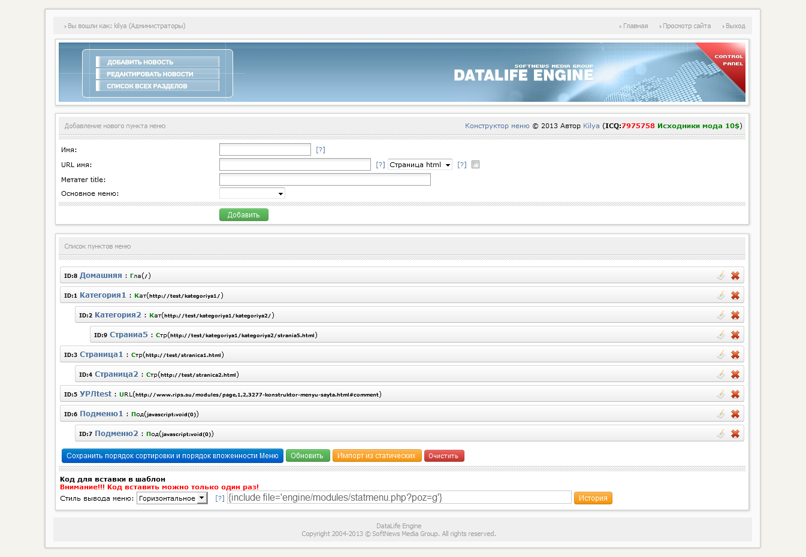806x557 pixels.
Task: Delete the Страница2 menu item
Action: [735, 374]
